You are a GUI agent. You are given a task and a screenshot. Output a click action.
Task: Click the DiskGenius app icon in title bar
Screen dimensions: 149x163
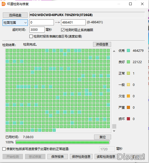click(x=4, y=4)
